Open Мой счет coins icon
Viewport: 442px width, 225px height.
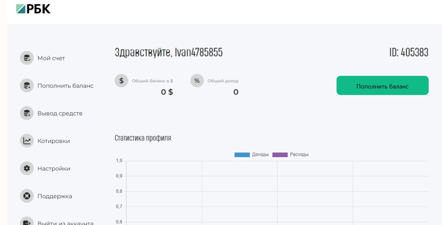[27, 58]
